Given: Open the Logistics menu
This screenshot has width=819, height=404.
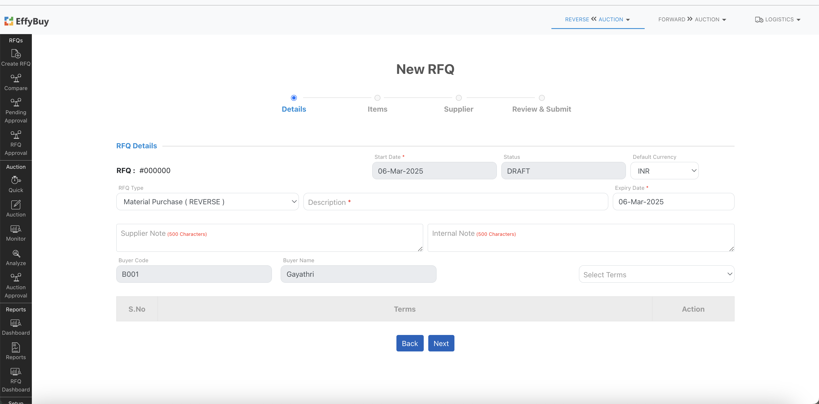Looking at the screenshot, I should click(778, 20).
